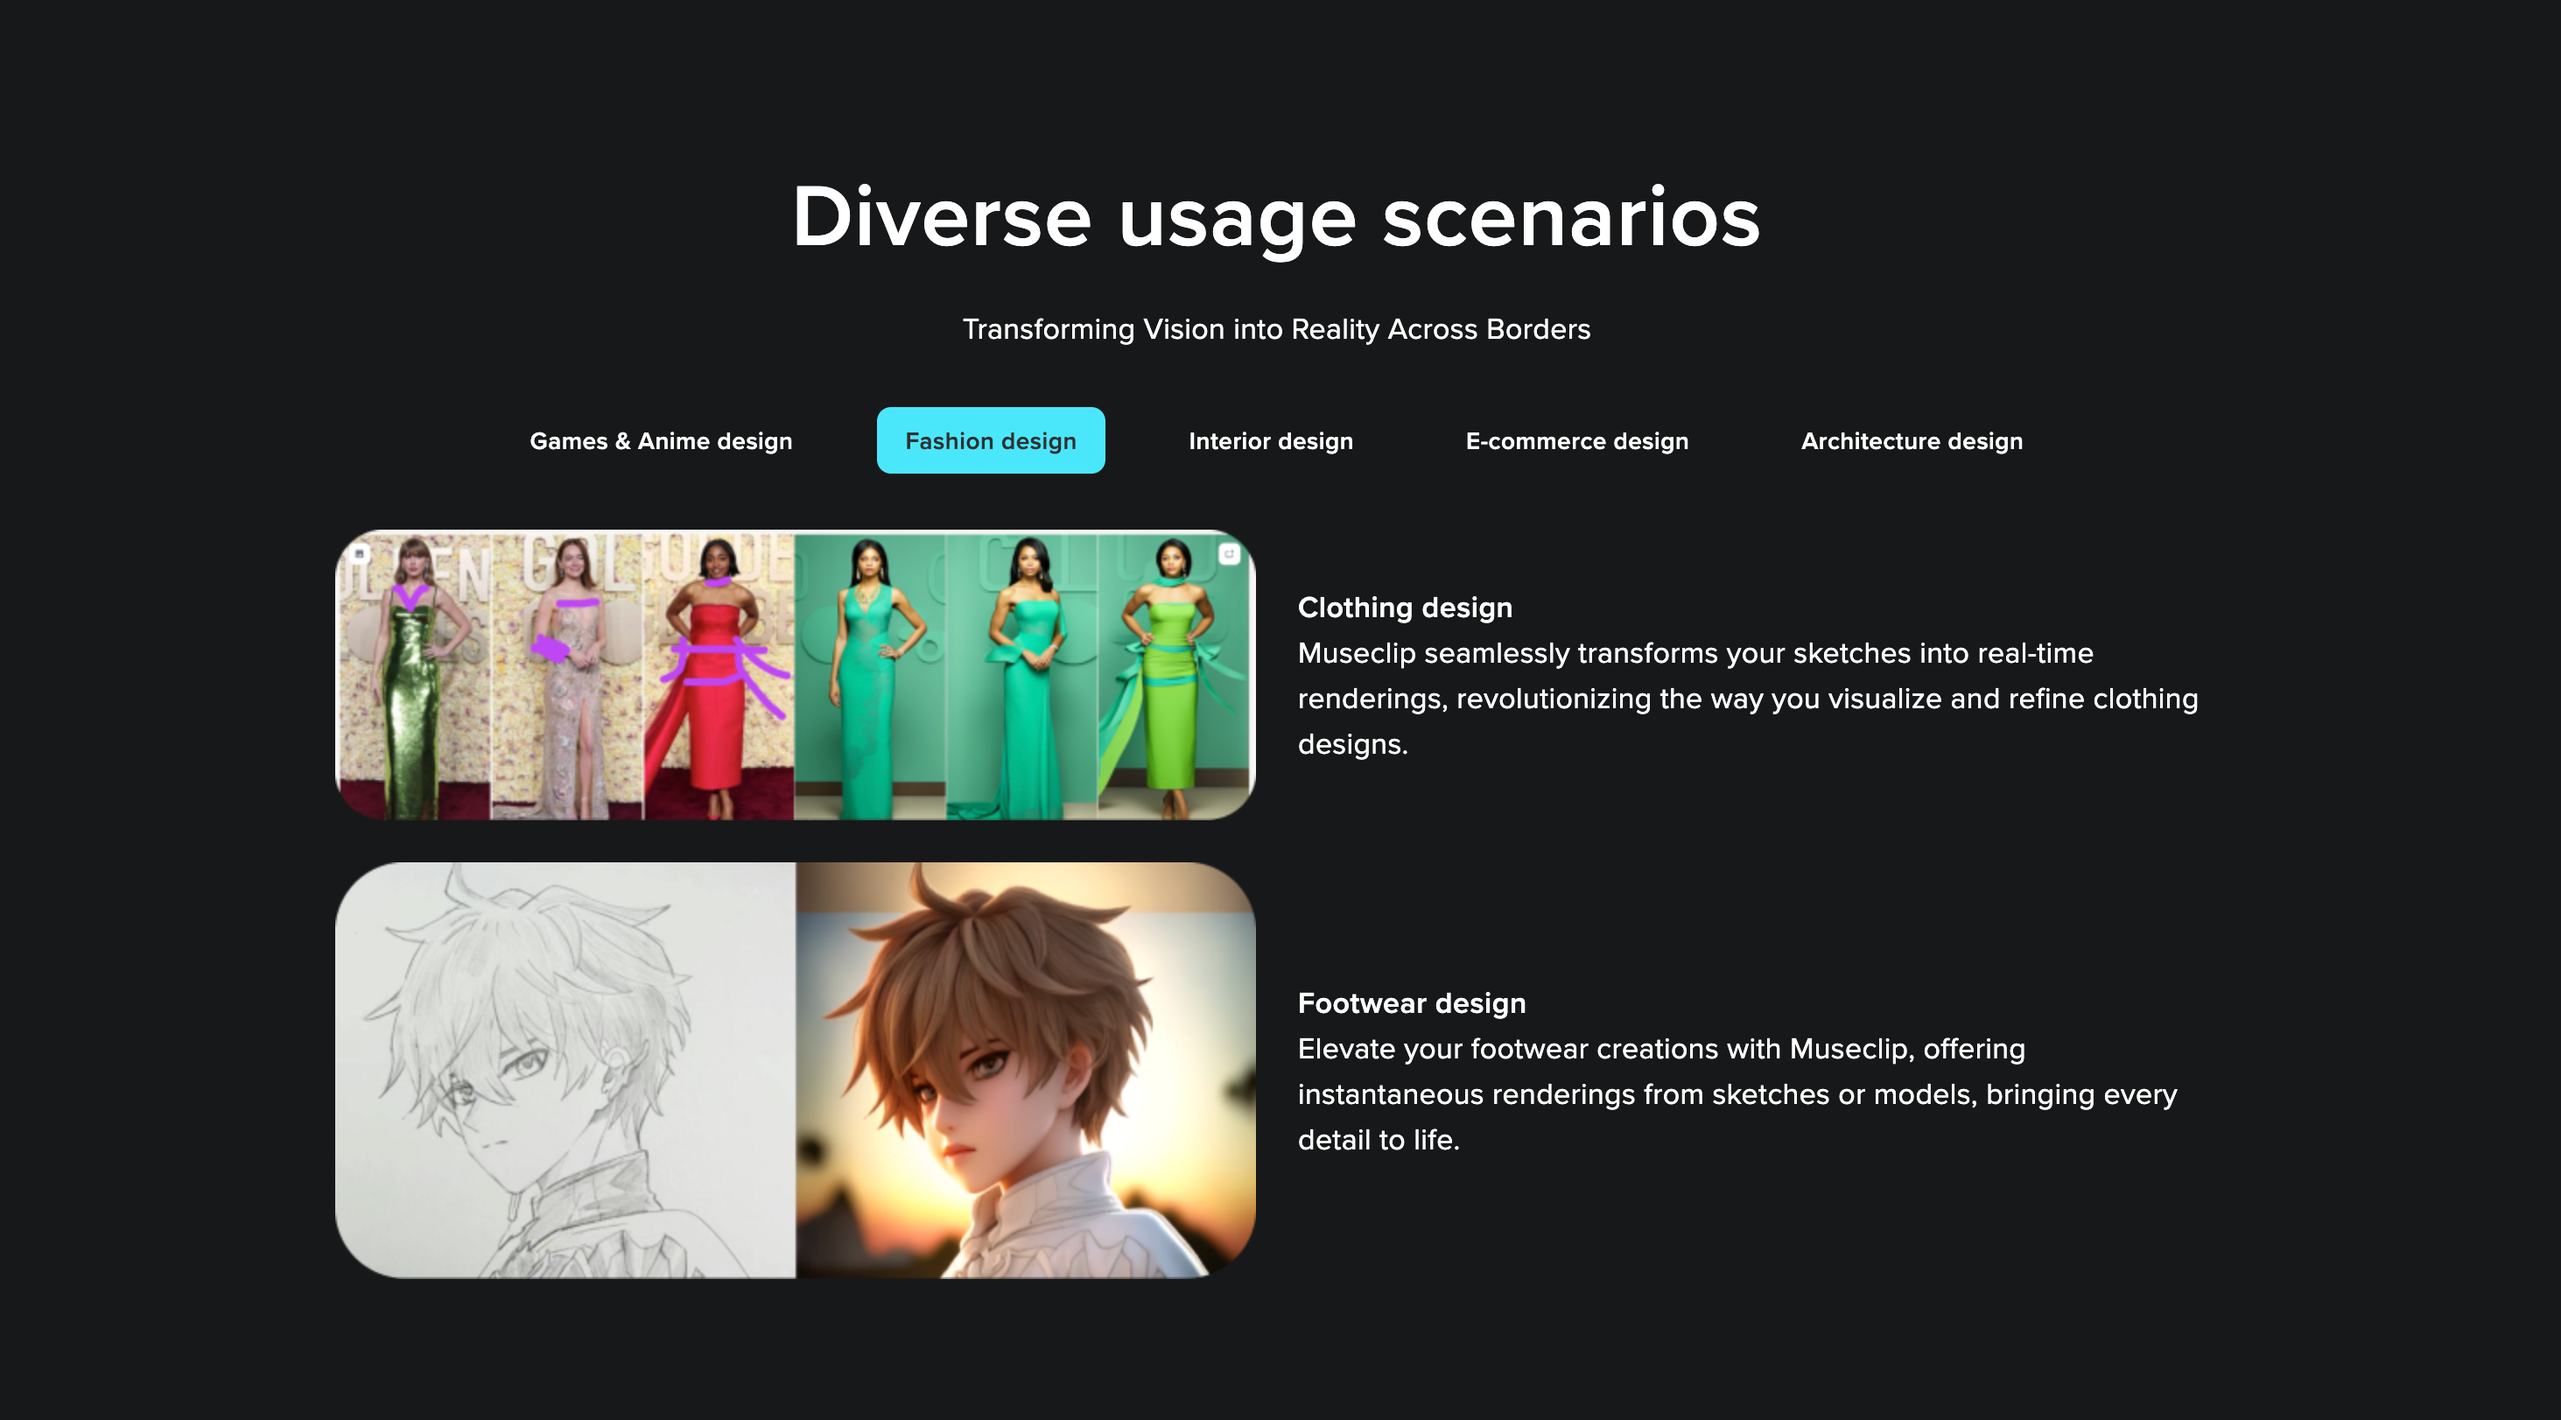Click the Transforming Vision into Reality subtitle
2561x1420 pixels.
click(1275, 329)
